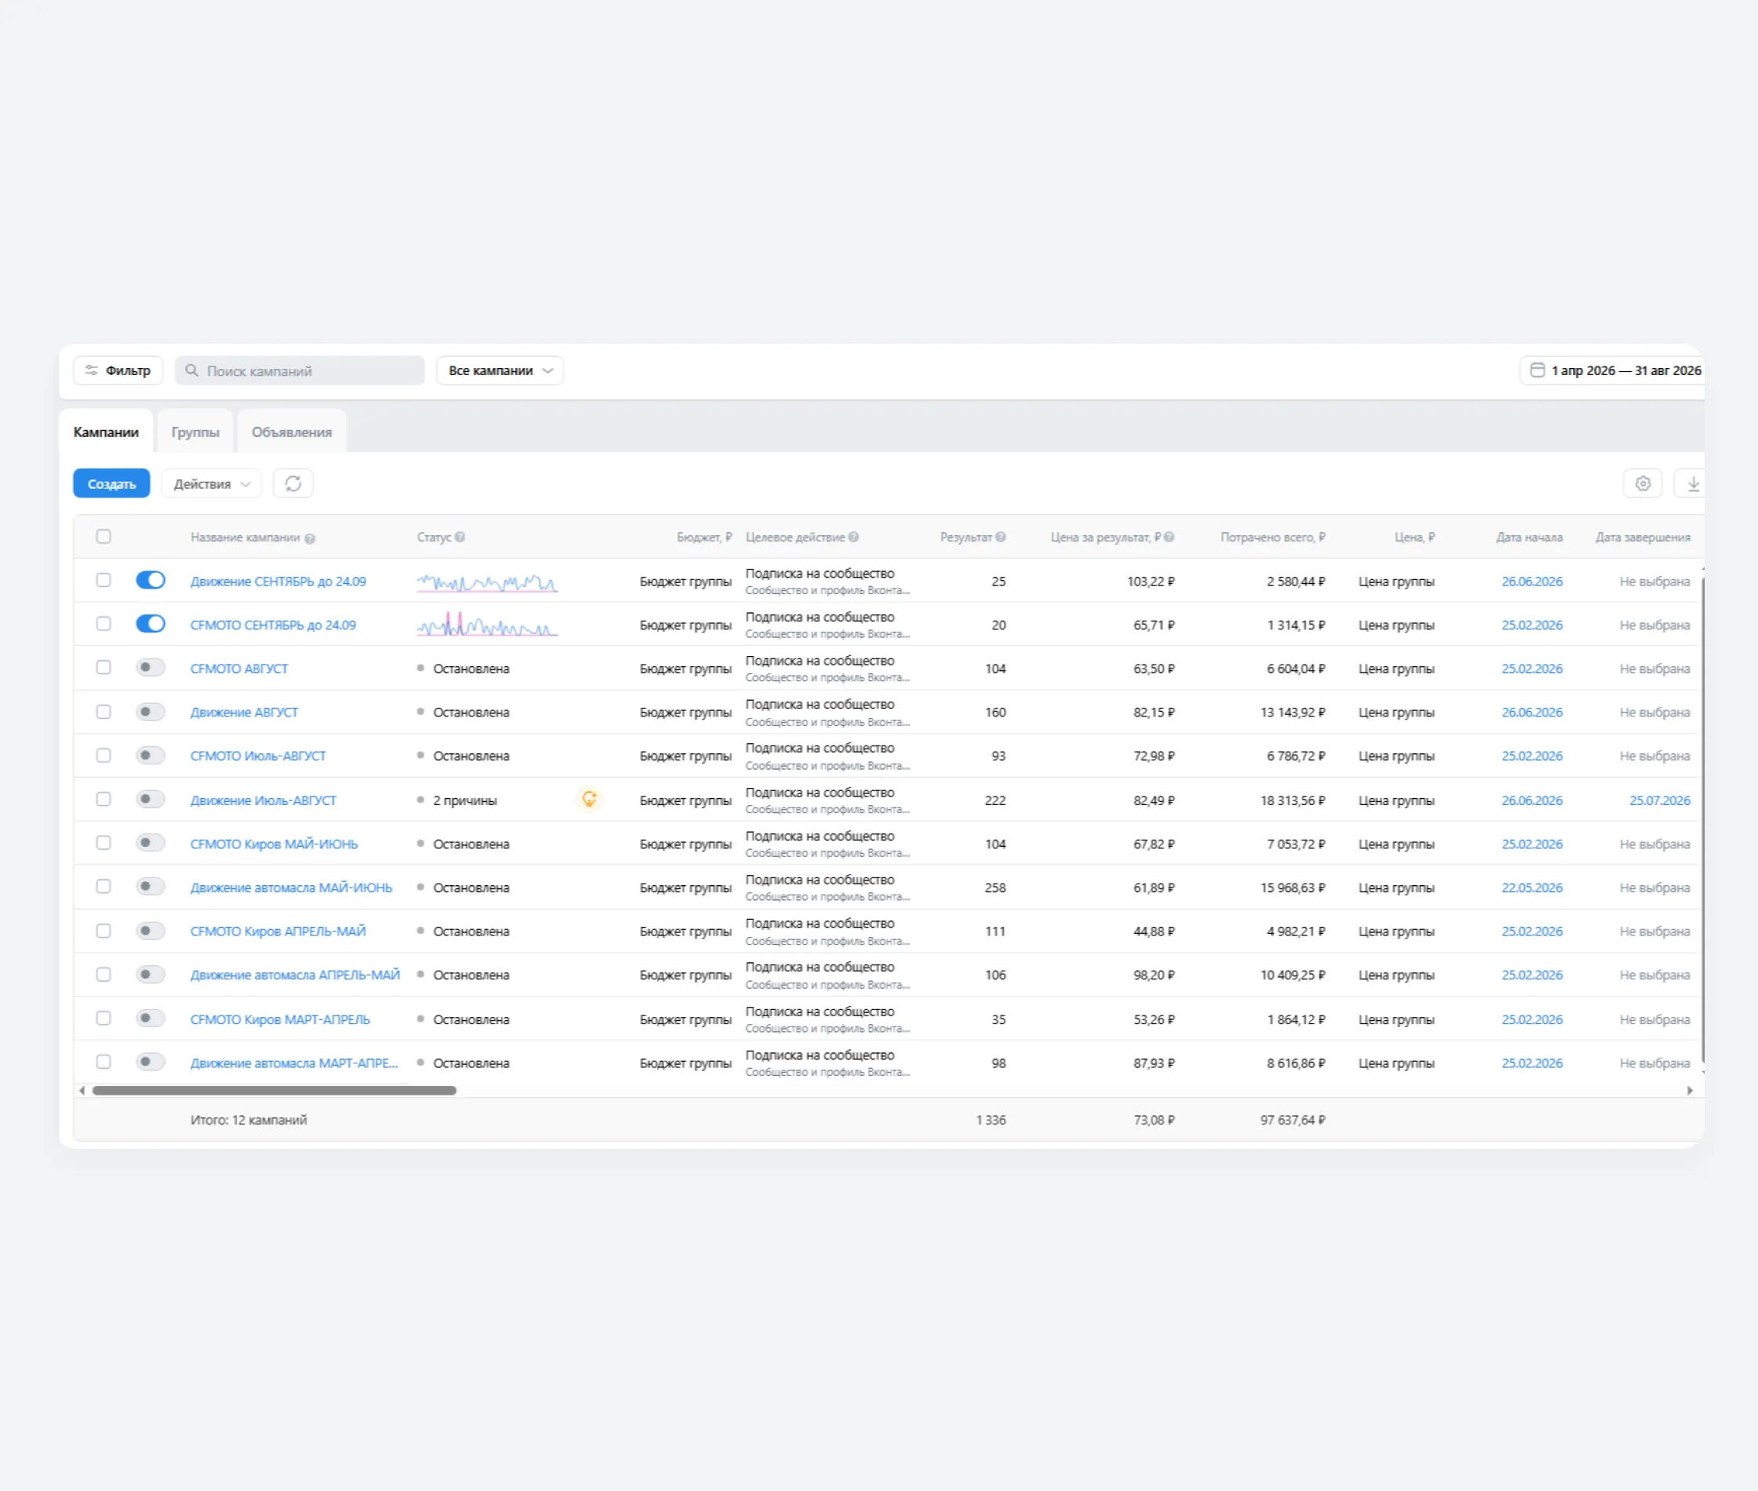Viewport: 1758px width, 1491px height.
Task: Click the refresh icon next to Действия
Action: pyautogui.click(x=294, y=483)
